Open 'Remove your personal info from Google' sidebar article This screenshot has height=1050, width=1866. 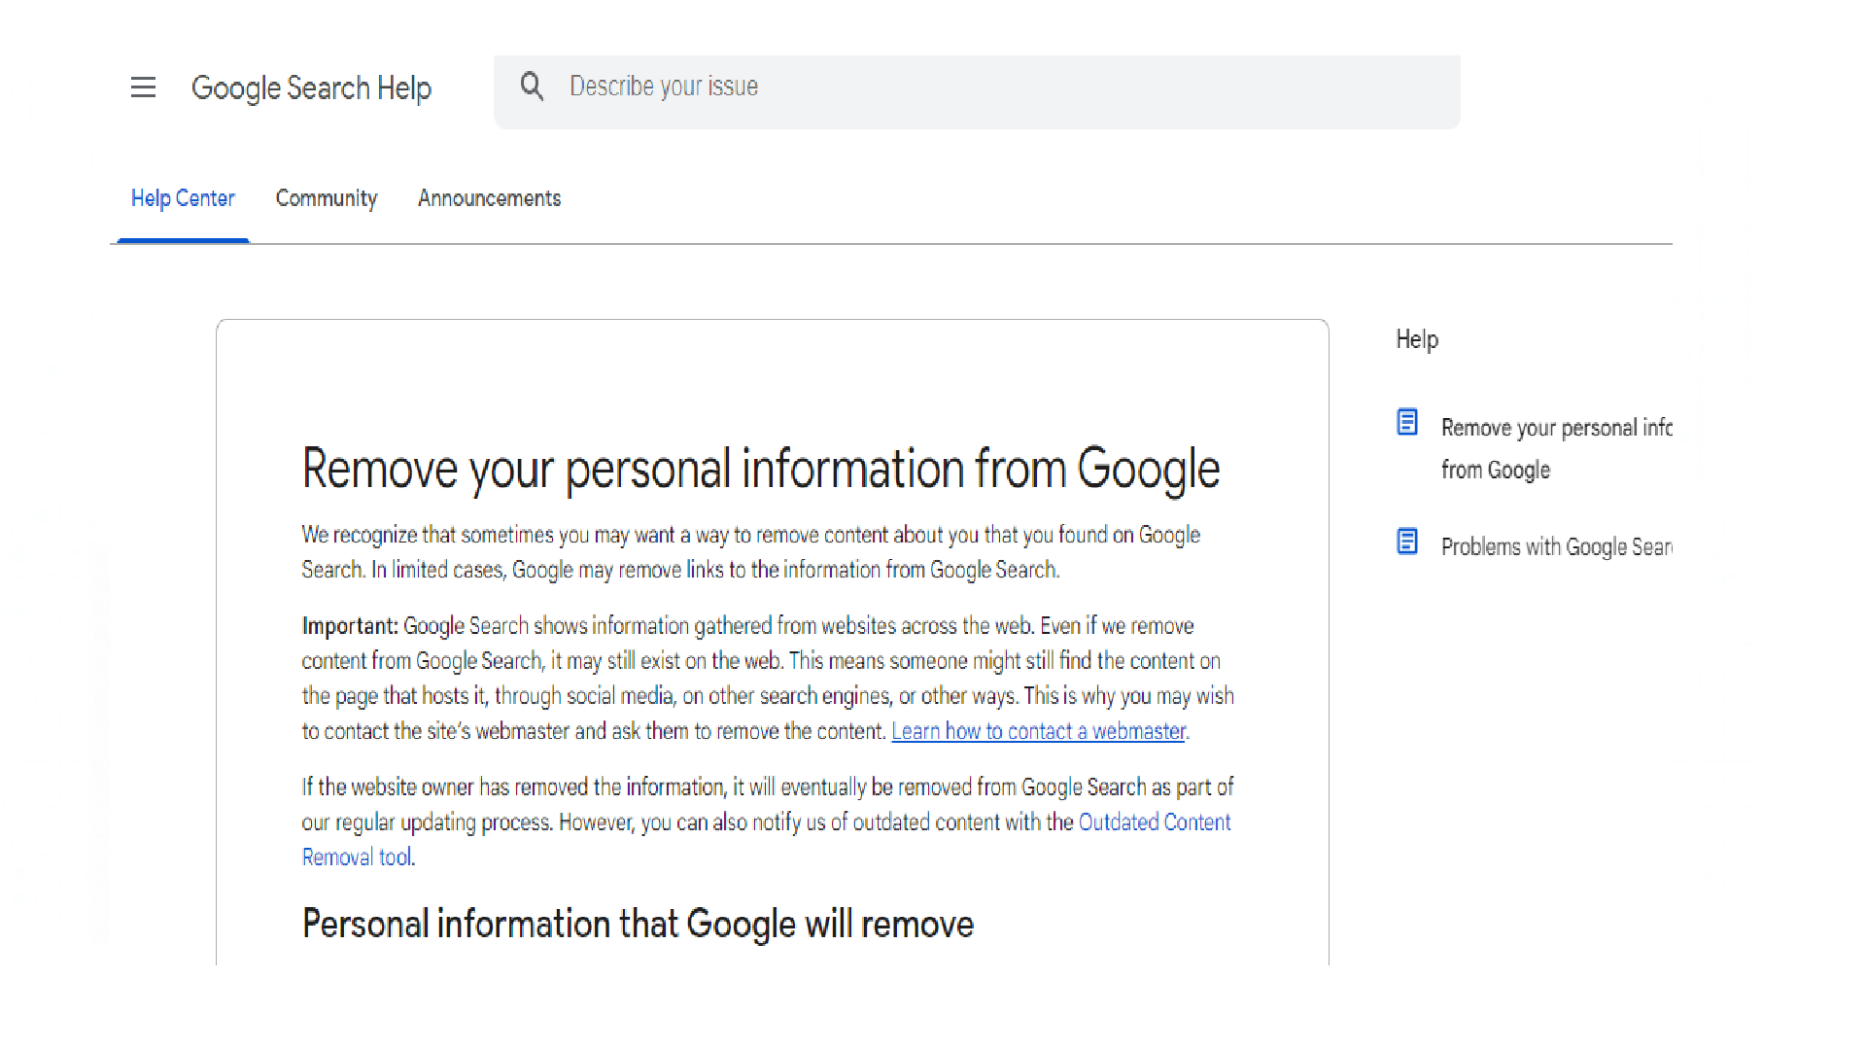(1556, 448)
